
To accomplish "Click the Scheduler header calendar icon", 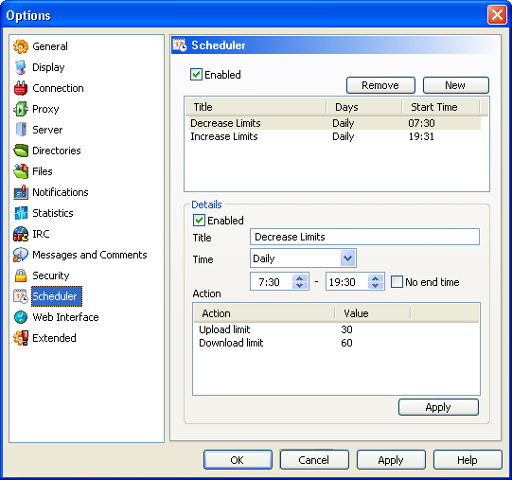I will [180, 45].
